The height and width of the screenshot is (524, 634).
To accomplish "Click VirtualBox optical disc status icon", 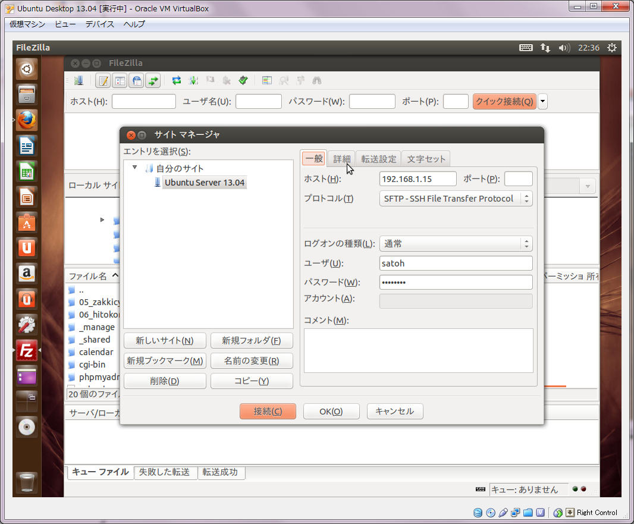I will (491, 513).
